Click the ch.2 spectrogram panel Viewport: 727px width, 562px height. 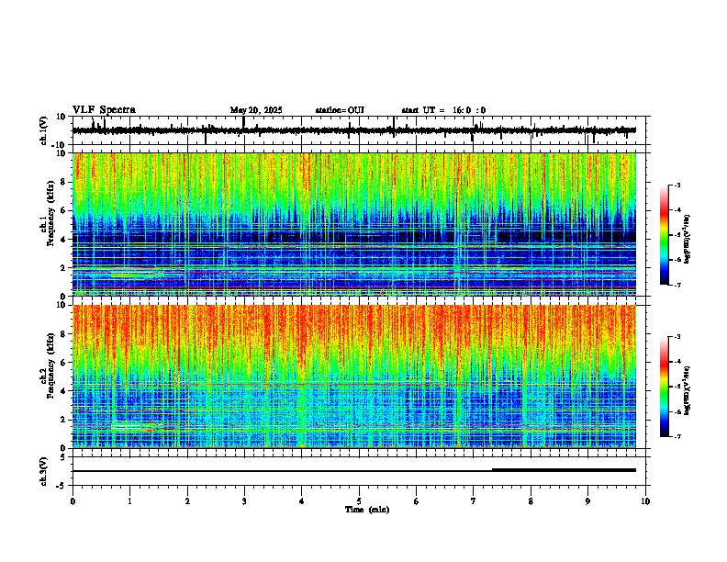coord(354,377)
